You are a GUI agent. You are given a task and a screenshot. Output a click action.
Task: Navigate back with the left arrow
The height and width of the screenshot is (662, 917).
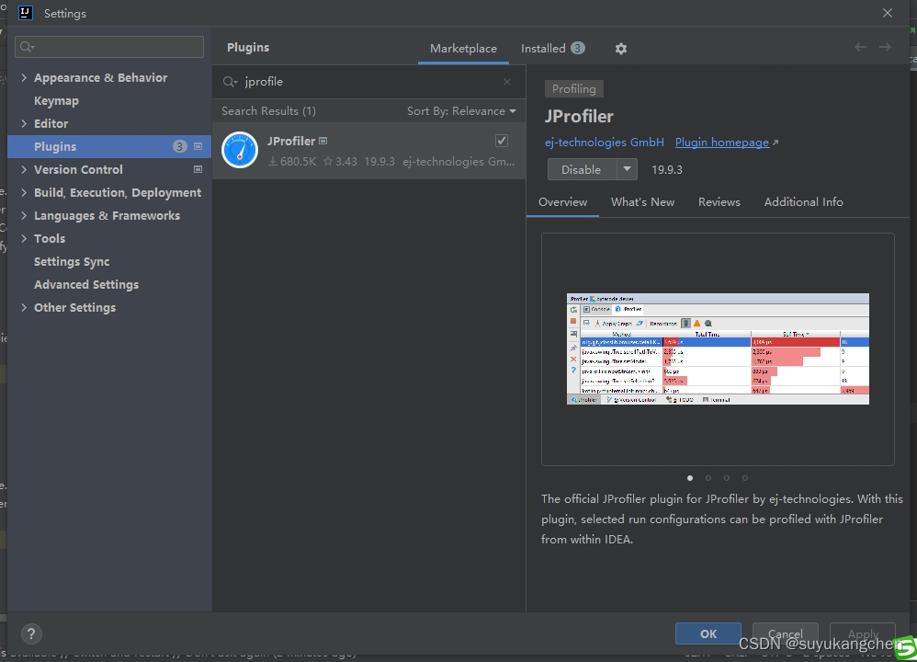point(860,48)
